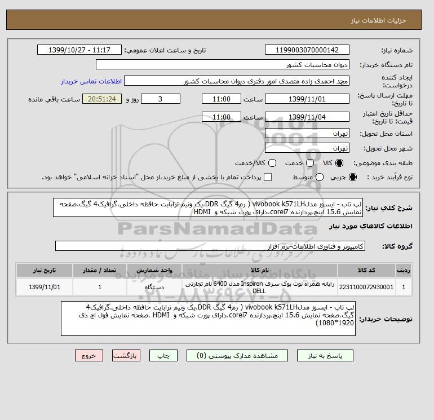Screen dimensions: 434x420
Task: Click the بازگشت back button
Action: point(126,356)
